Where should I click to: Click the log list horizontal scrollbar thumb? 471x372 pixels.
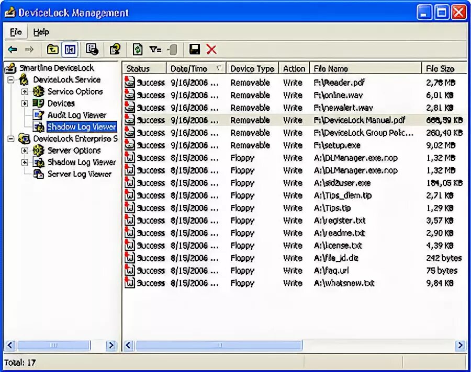point(219,345)
